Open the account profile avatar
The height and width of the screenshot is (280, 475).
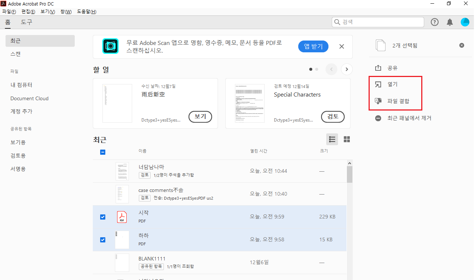point(465,22)
